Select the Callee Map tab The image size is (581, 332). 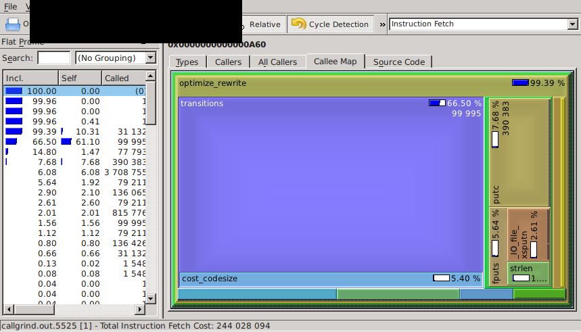[x=335, y=61]
